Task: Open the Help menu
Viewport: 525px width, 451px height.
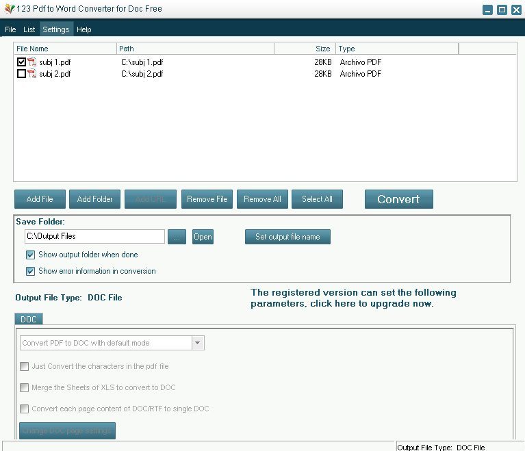Action: pos(84,29)
